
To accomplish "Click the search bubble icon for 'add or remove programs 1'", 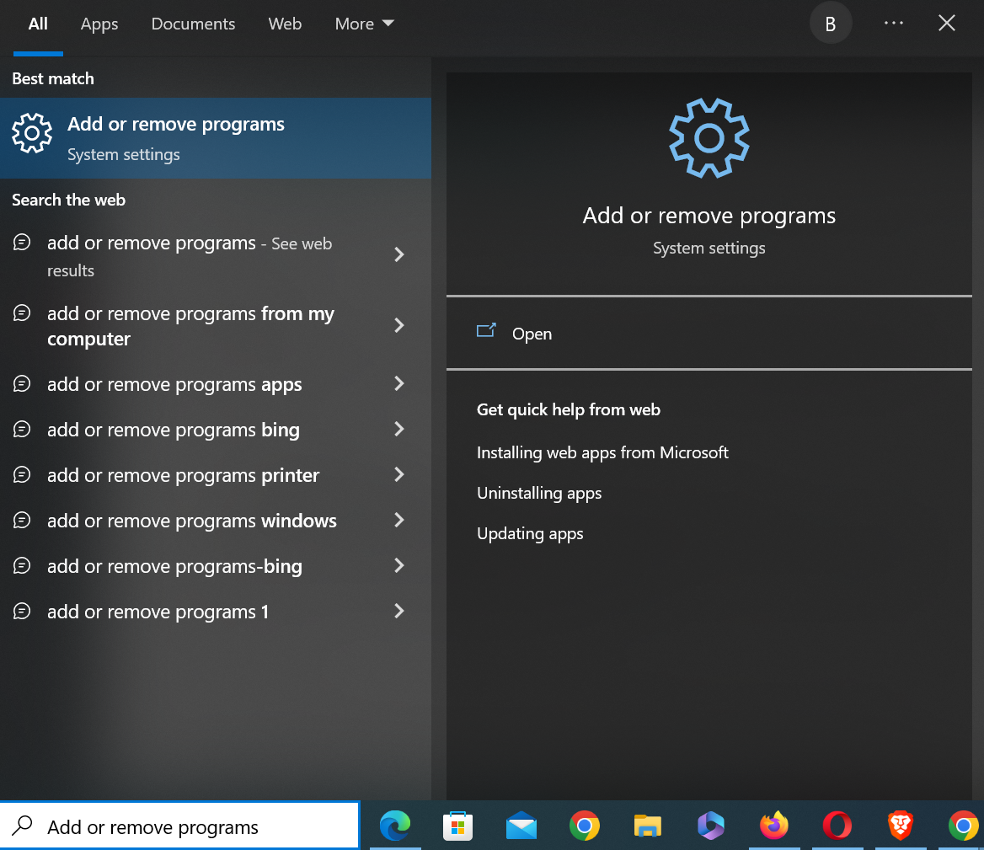I will [x=22, y=611].
